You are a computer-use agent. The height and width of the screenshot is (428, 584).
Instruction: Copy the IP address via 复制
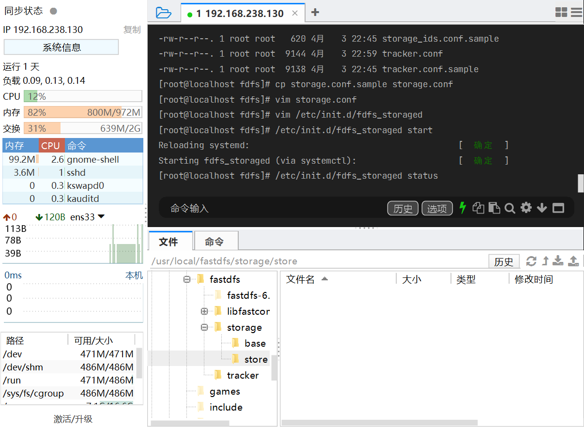click(x=132, y=30)
